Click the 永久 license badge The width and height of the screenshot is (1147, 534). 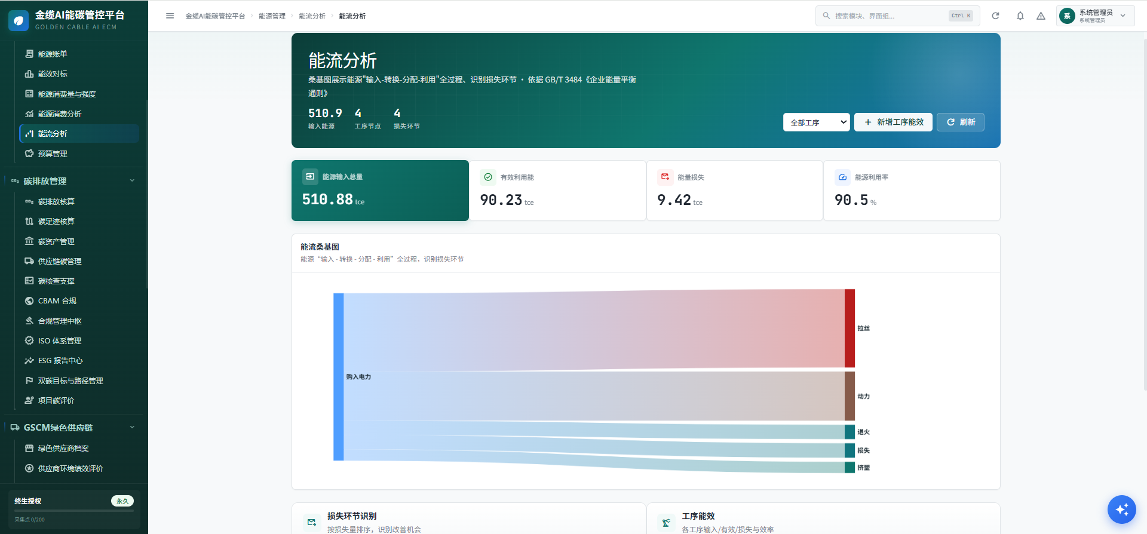(122, 501)
